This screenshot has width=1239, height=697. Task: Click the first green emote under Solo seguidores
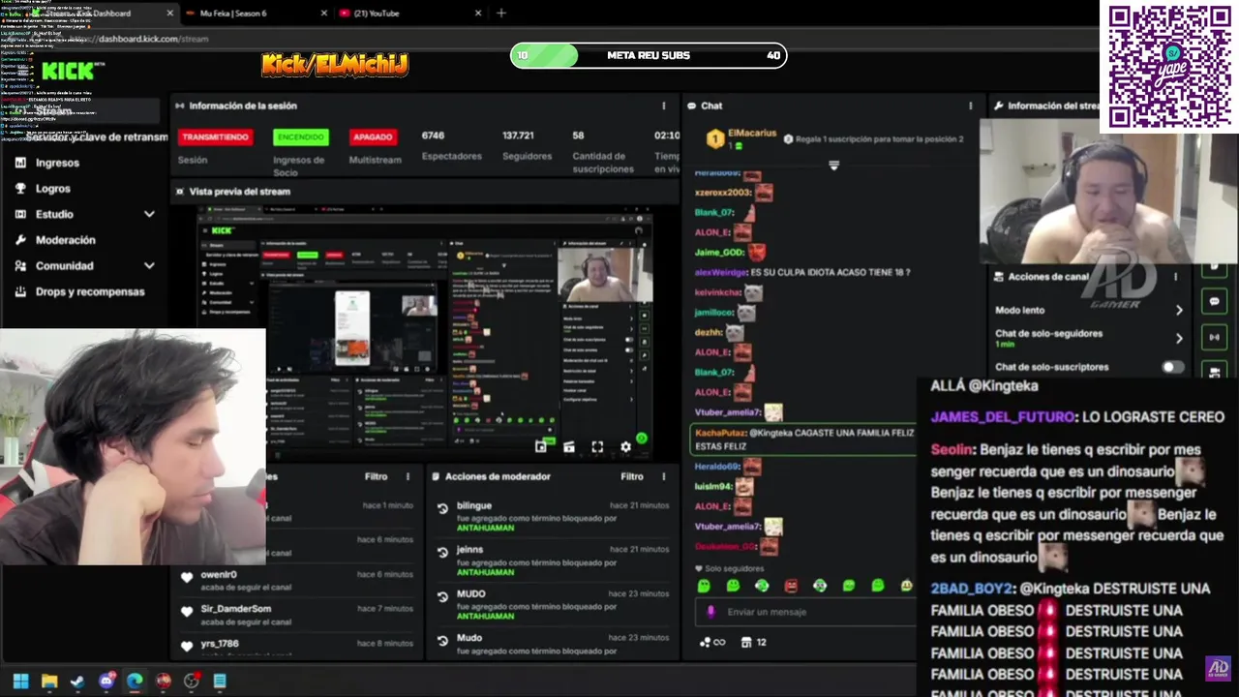704,586
